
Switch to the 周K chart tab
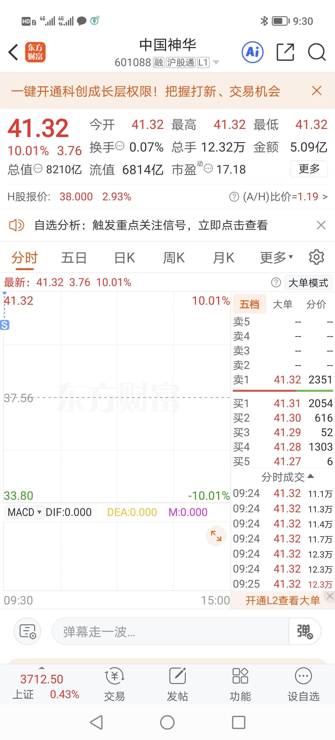174,258
